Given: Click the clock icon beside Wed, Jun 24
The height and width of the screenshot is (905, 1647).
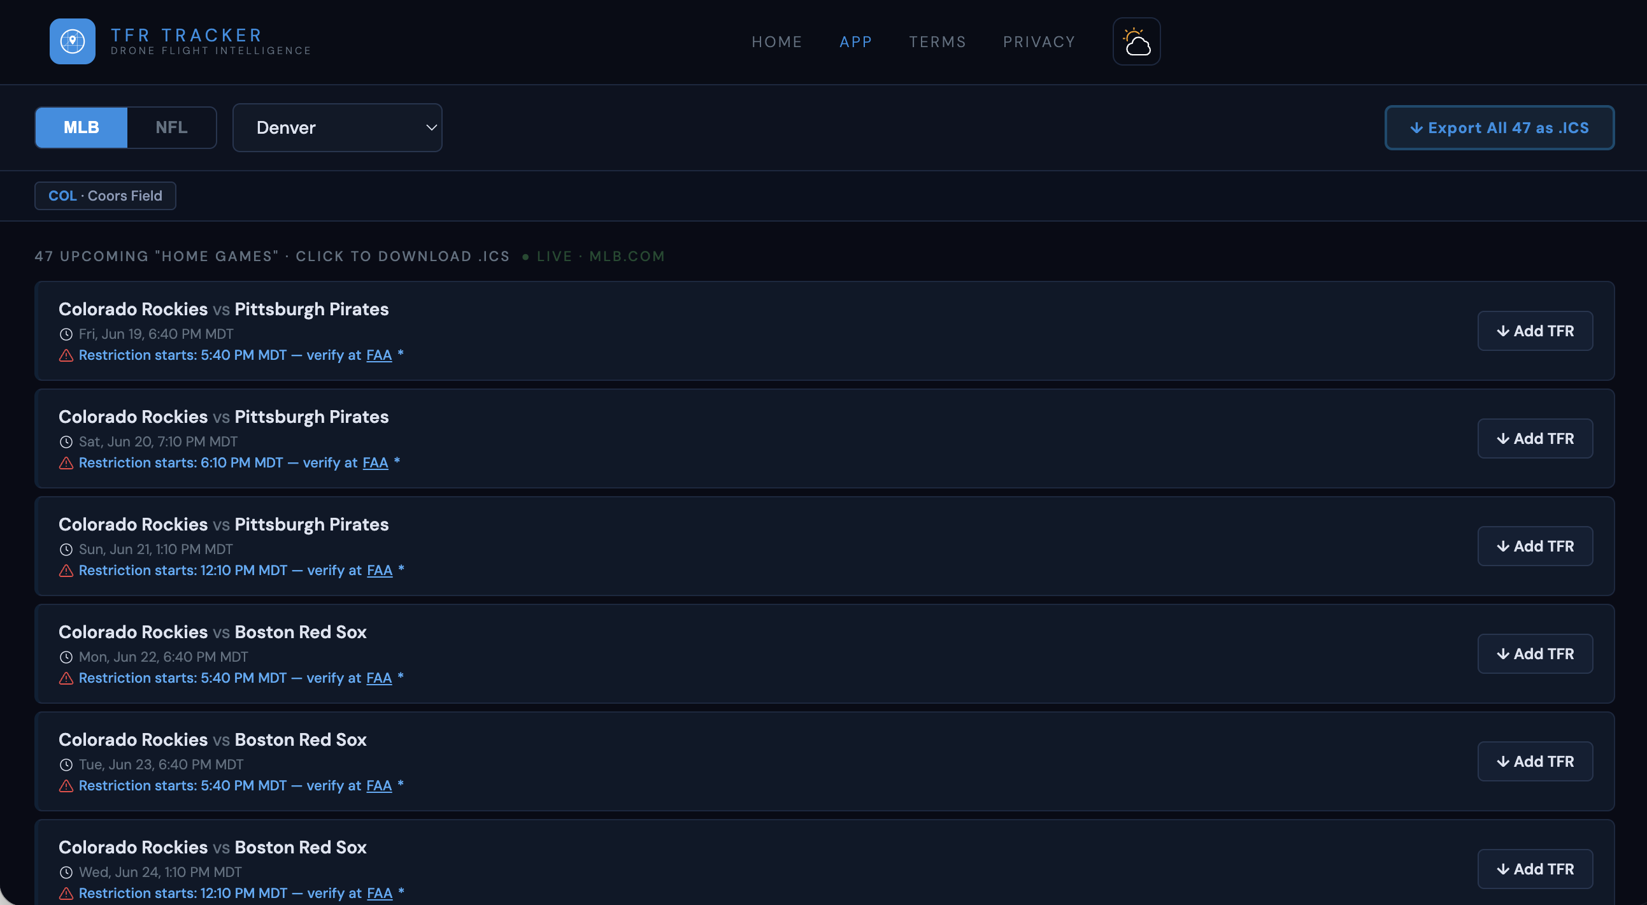Looking at the screenshot, I should [x=66, y=873].
